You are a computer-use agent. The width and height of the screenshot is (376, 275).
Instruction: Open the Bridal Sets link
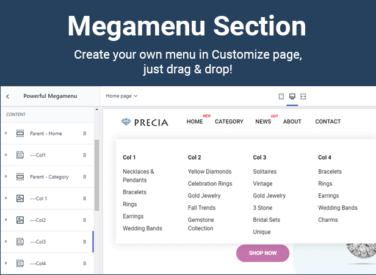click(266, 220)
